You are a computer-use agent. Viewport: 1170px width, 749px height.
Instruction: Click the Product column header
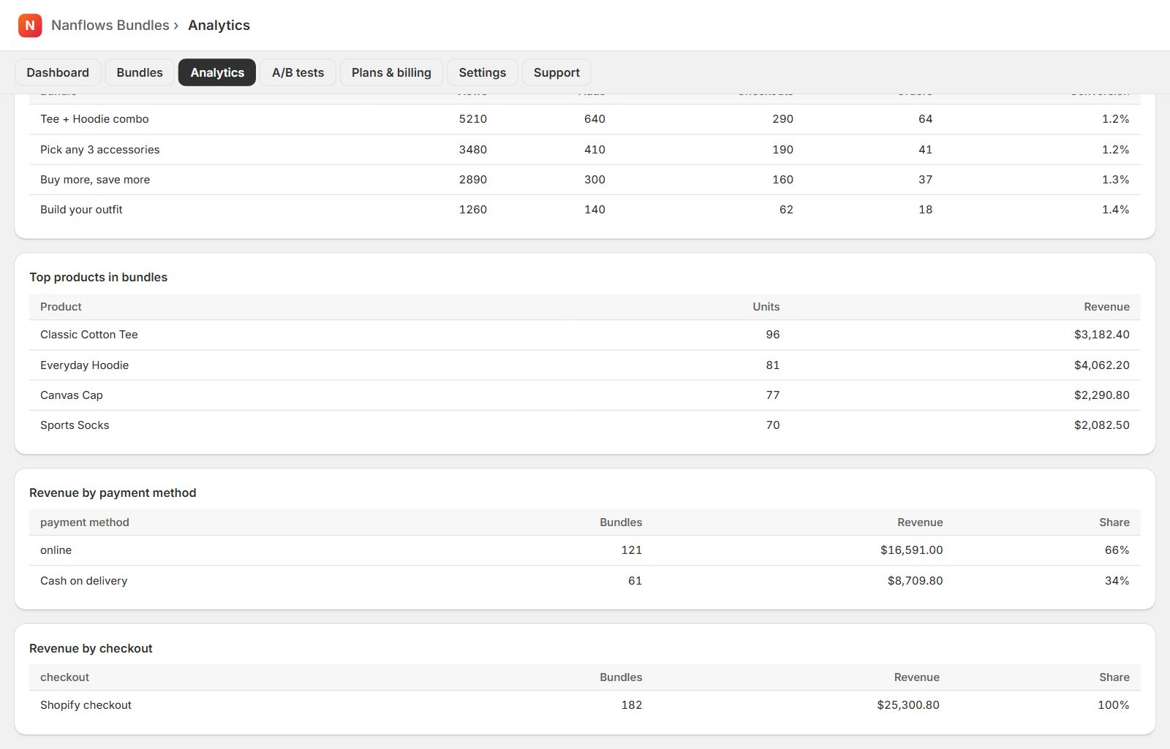point(61,307)
